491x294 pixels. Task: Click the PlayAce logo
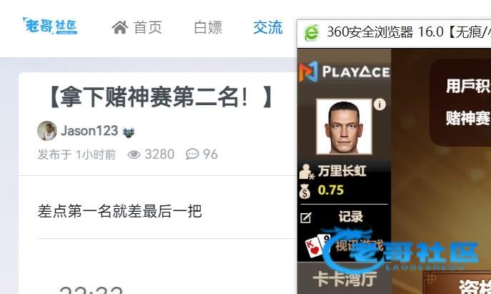344,72
